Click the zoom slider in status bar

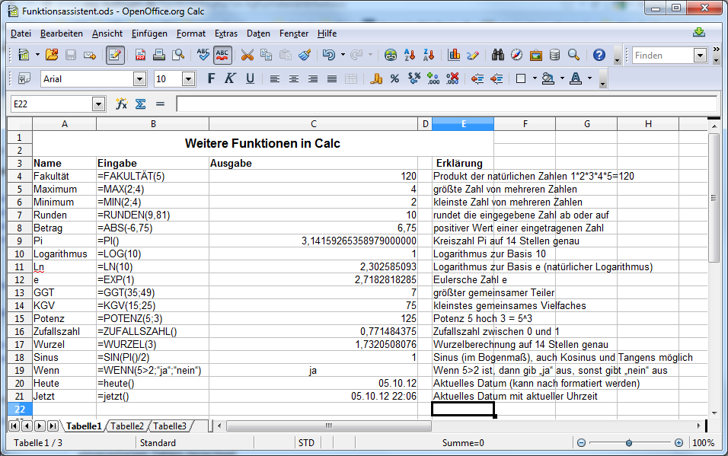(629, 443)
